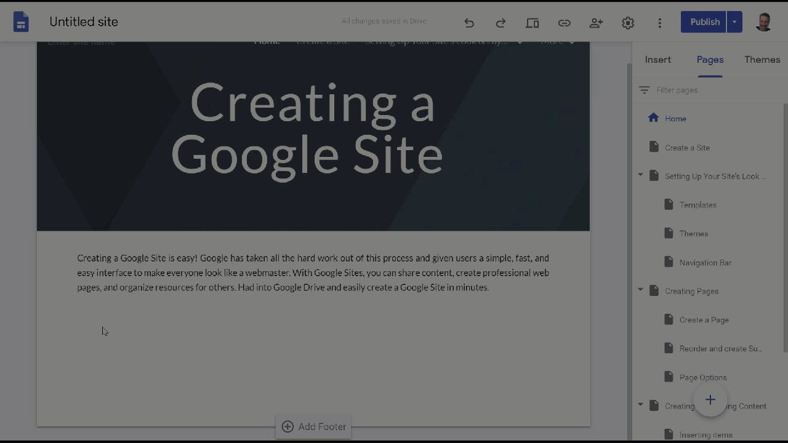This screenshot has width=788, height=443.
Task: Click the Add Footer button
Action: [313, 426]
